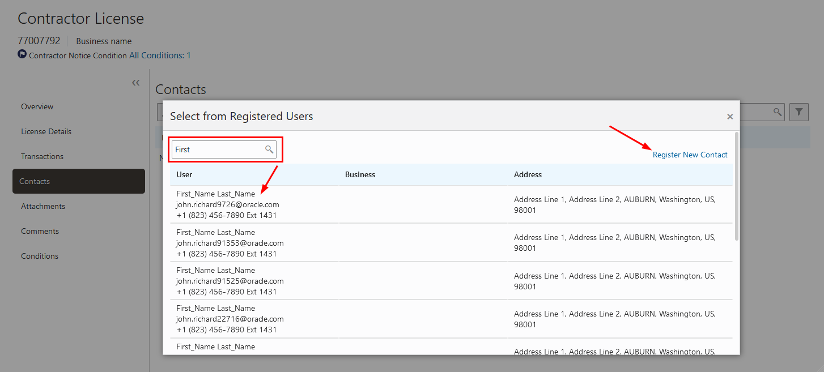Sort by the User column header

(x=184, y=174)
